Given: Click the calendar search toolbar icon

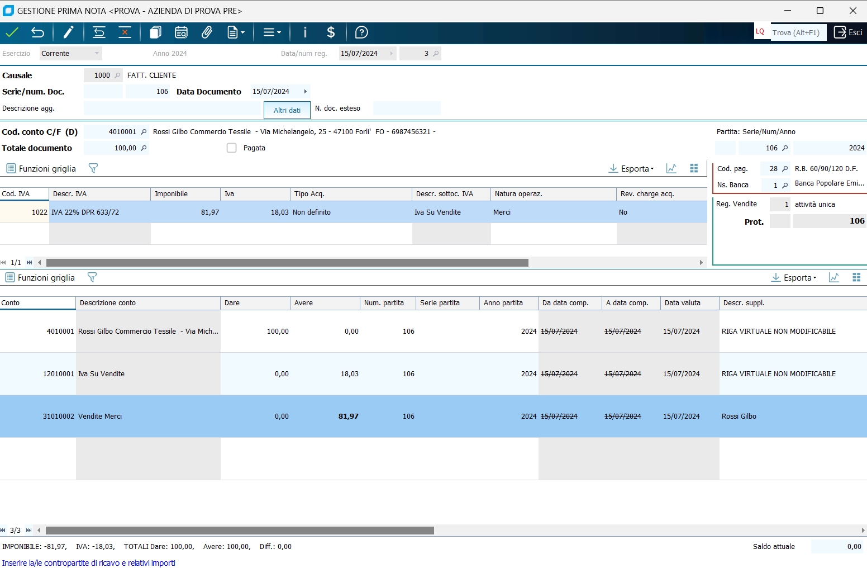Looking at the screenshot, I should [181, 32].
